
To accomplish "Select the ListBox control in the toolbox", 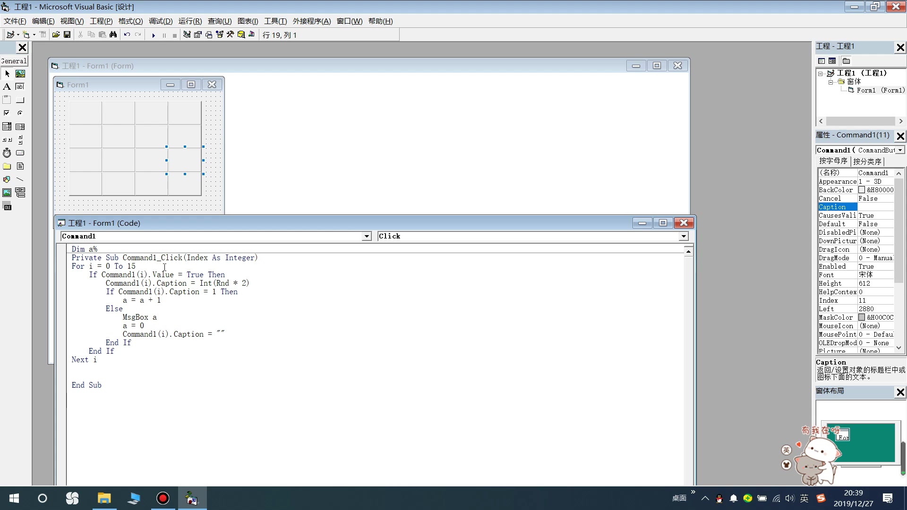I will click(20, 127).
